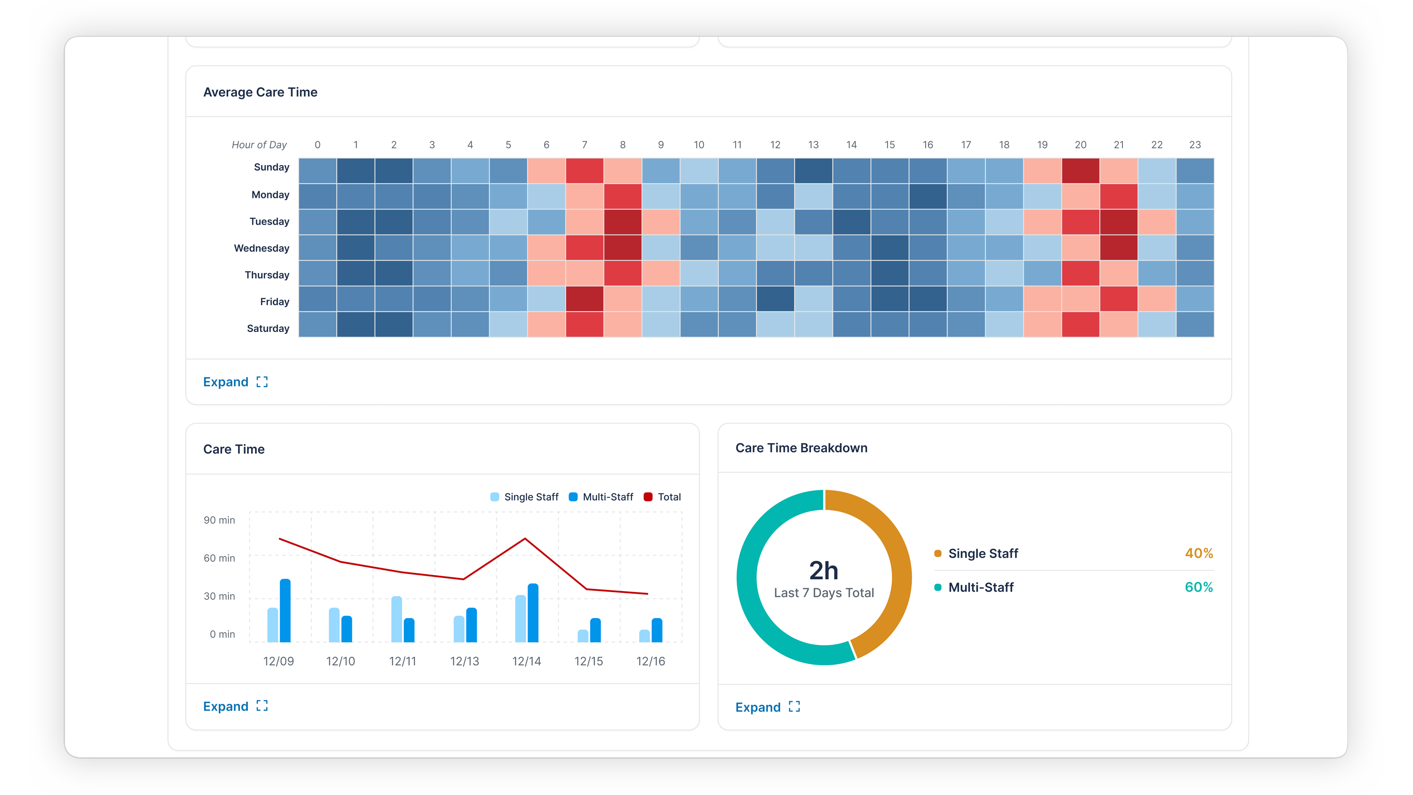Click the 12/09 Multi-Staff bar
The height and width of the screenshot is (795, 1413).
(x=285, y=610)
